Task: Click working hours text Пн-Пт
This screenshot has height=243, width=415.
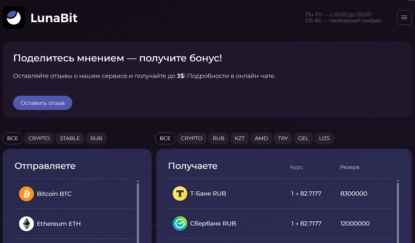Action: coord(339,14)
